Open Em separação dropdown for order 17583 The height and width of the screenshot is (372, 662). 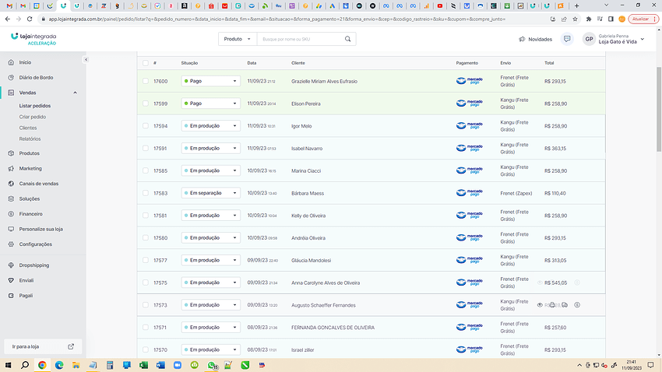tap(211, 193)
